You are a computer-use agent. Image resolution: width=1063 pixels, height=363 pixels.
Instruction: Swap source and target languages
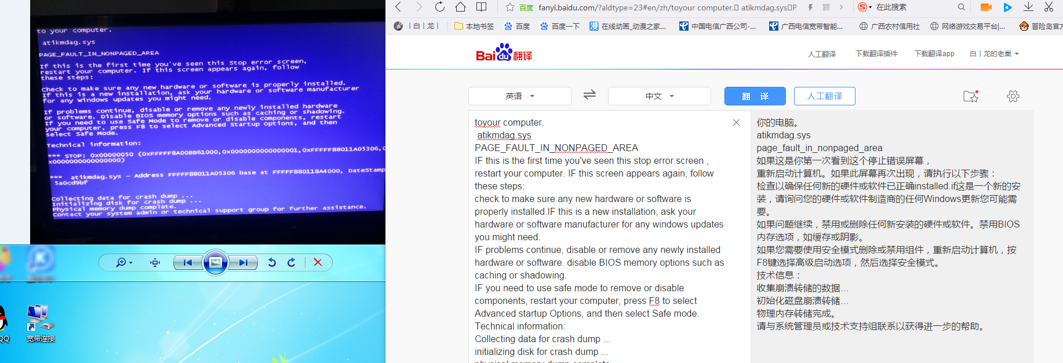point(589,95)
